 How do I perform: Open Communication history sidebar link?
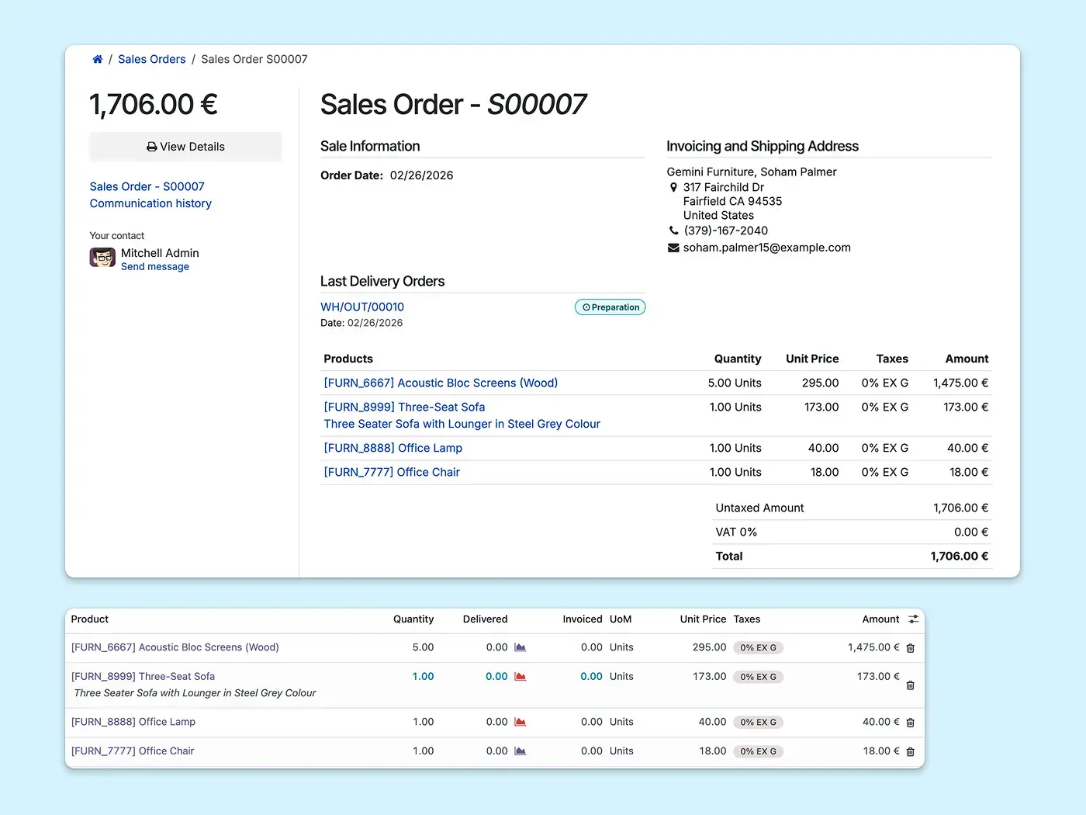(150, 203)
